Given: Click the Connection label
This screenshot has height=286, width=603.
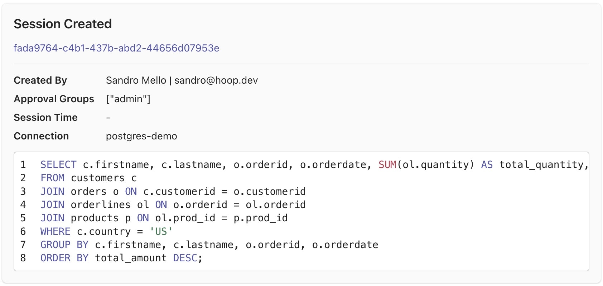Looking at the screenshot, I should (41, 136).
